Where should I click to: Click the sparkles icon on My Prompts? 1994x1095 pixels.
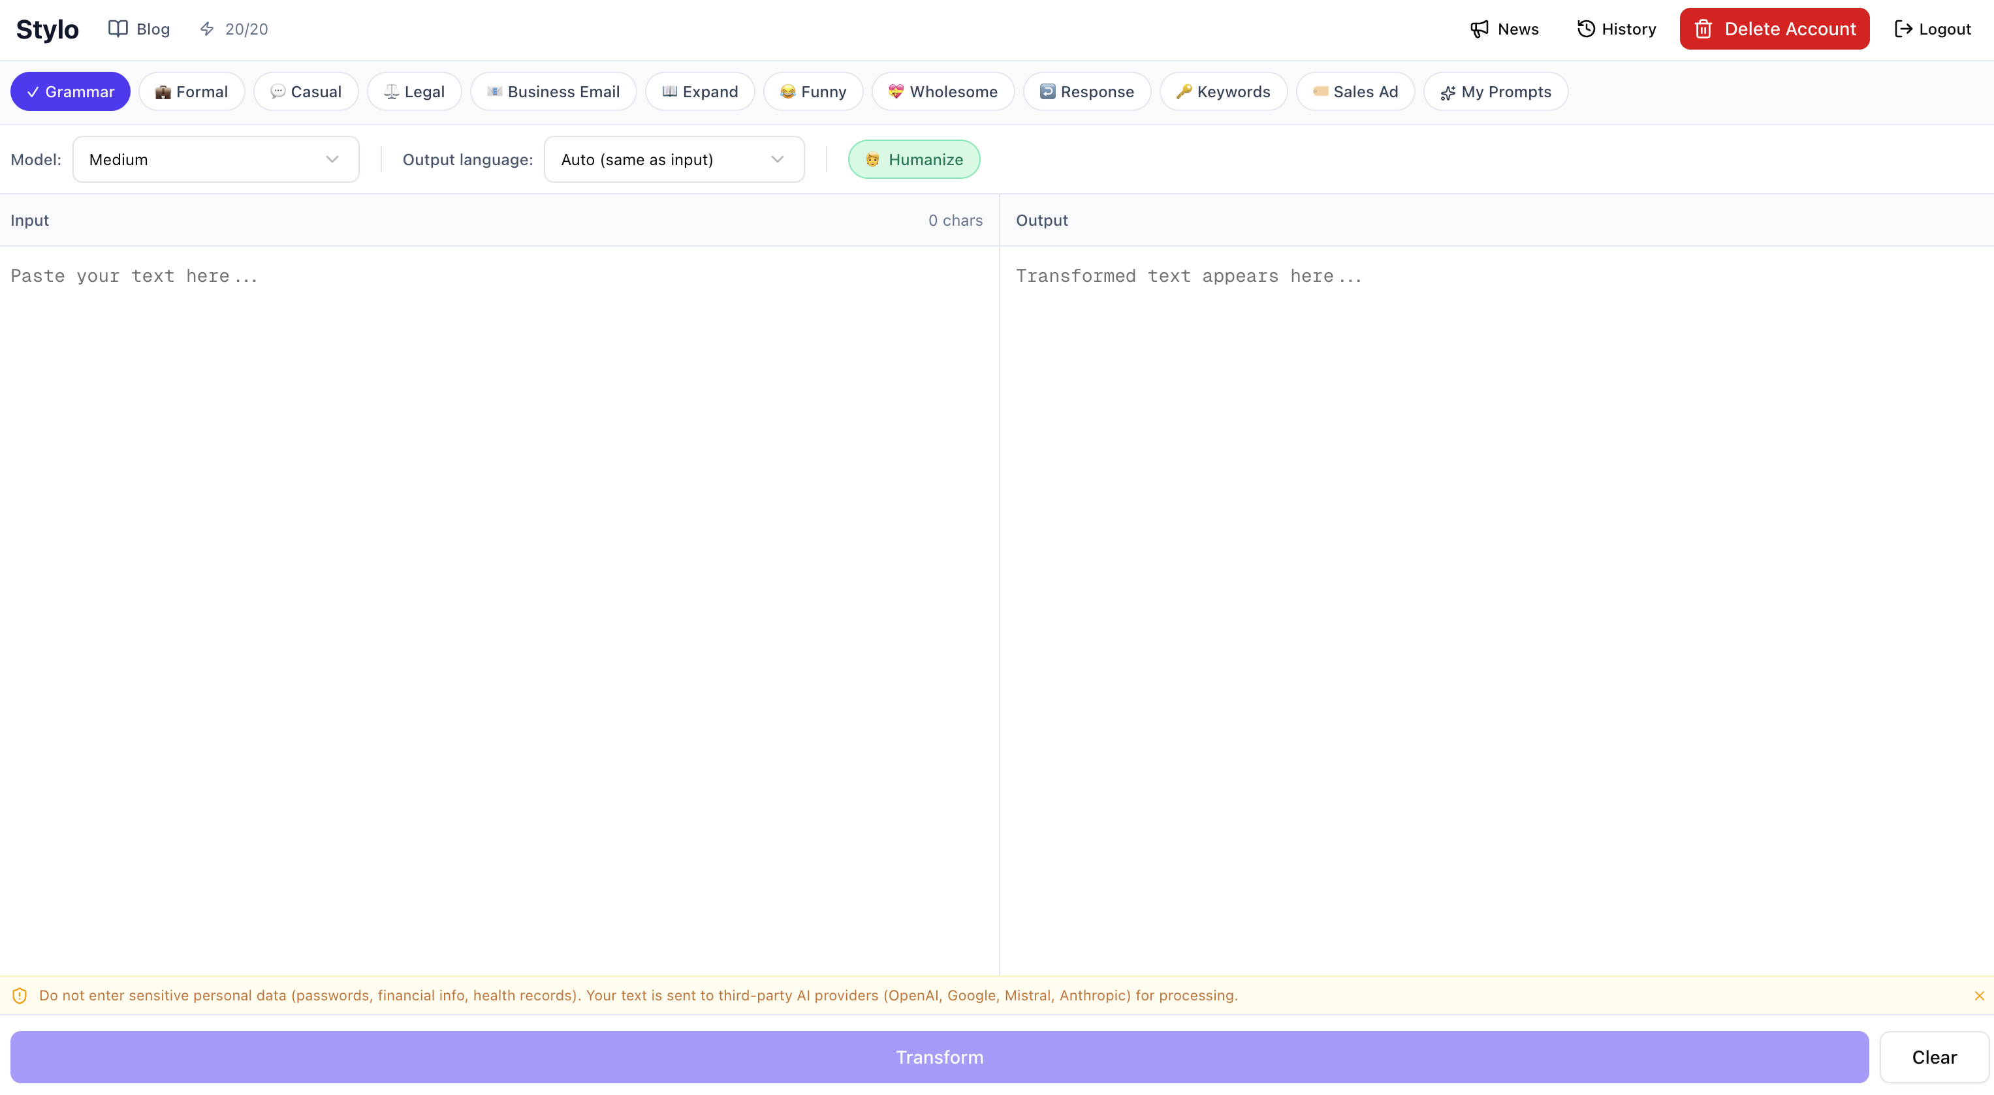coord(1448,93)
